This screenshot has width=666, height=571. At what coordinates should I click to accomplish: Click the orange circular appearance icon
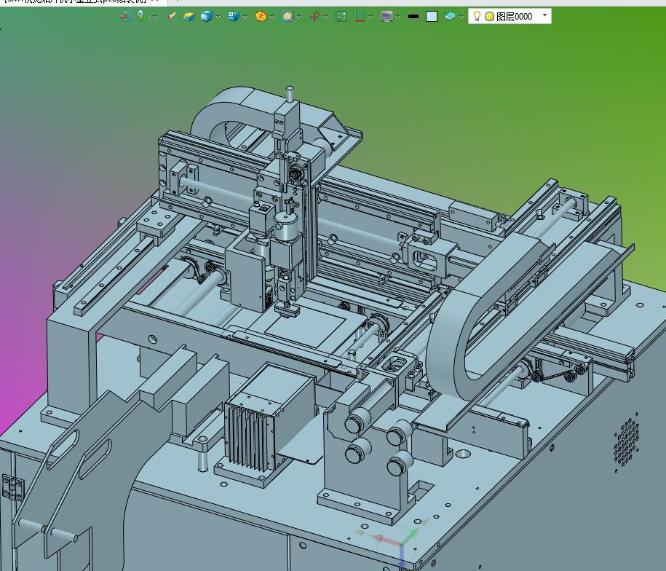[261, 16]
